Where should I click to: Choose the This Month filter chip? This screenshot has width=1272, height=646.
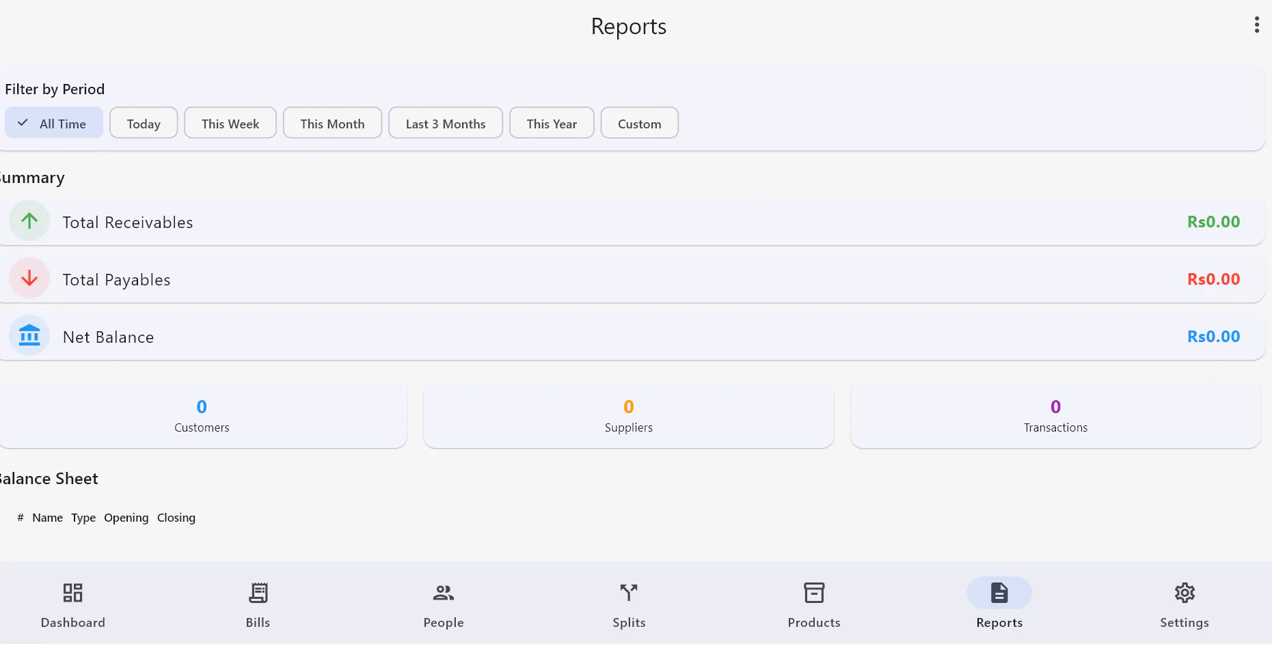point(332,123)
